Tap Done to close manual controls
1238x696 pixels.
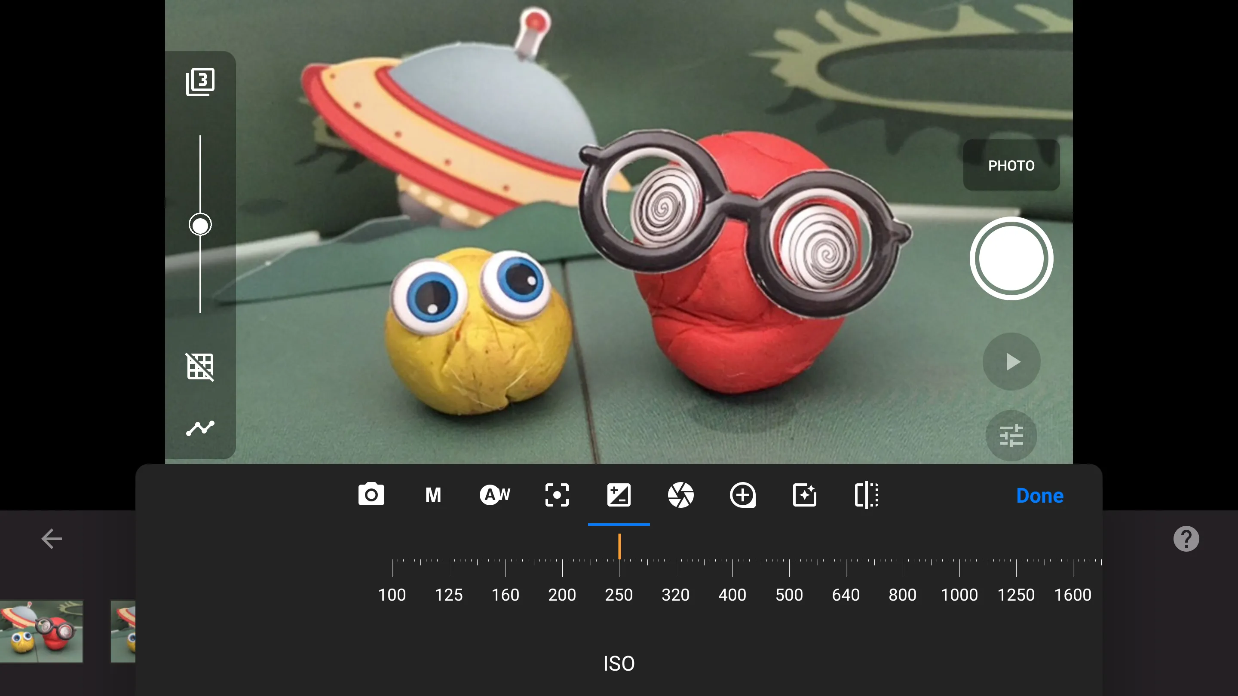coord(1039,495)
